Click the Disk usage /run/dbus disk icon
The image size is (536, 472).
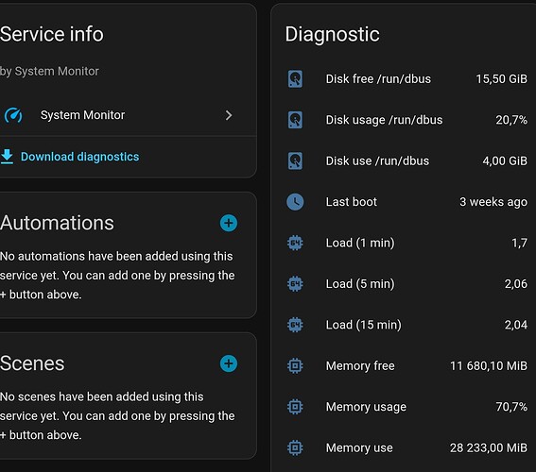click(295, 120)
